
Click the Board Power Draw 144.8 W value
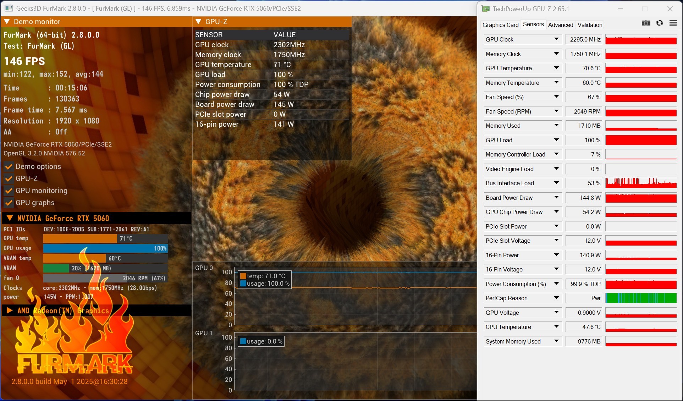coord(584,198)
